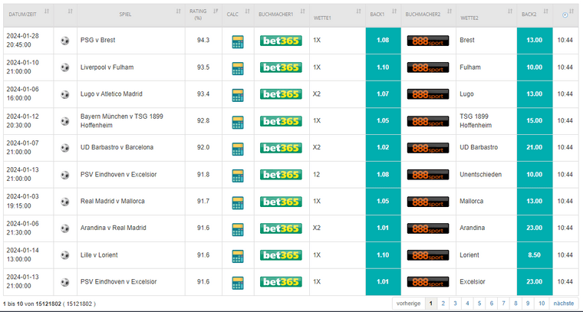The width and height of the screenshot is (583, 312).
Task: Click 888sport logo in Lille v Lorient row
Action: (428, 255)
